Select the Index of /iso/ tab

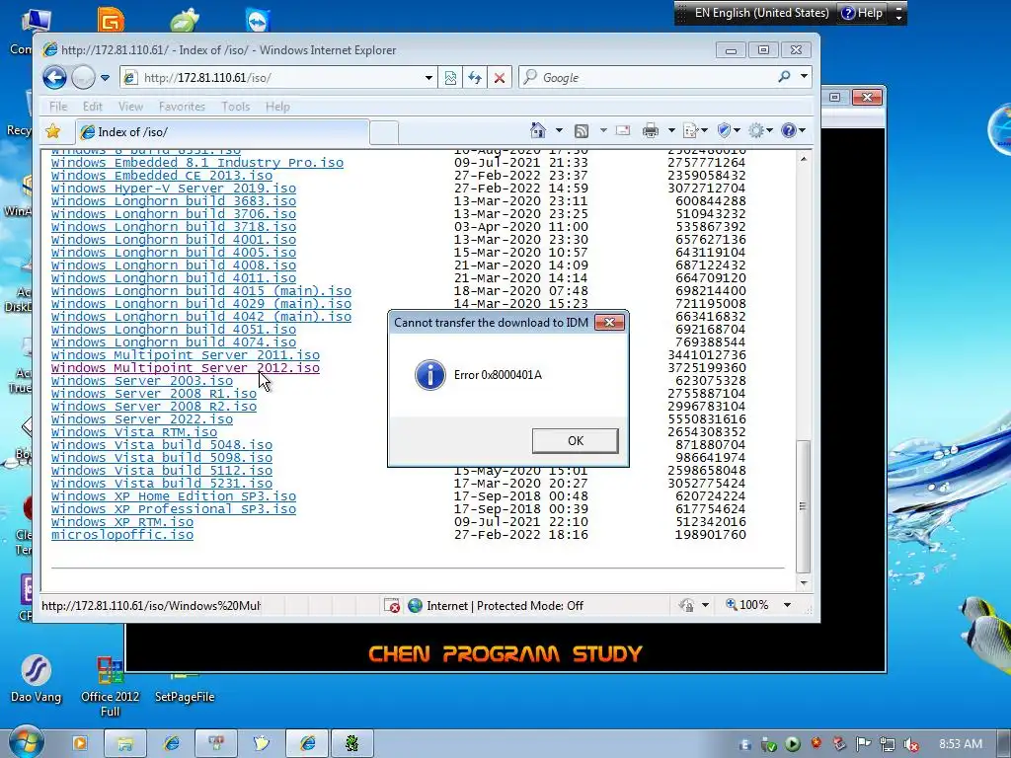coord(222,132)
